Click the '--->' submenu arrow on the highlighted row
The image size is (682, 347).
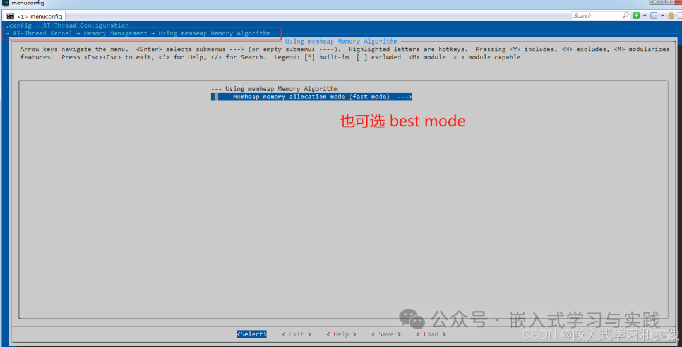tap(405, 97)
